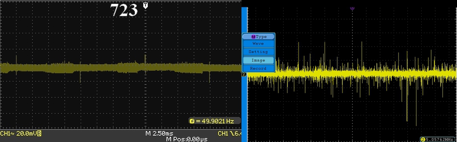Click the purple trigger position marker
This screenshot has height=142, width=457.
pyautogui.click(x=352, y=9)
